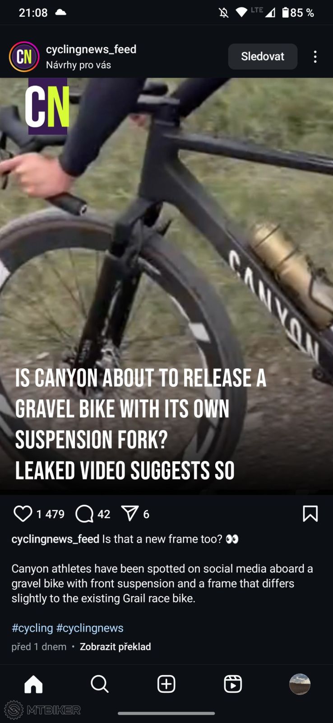Screen dimensions: 333x723
Task: Tap cyclingnews_feed name in caption
Action: (55, 539)
